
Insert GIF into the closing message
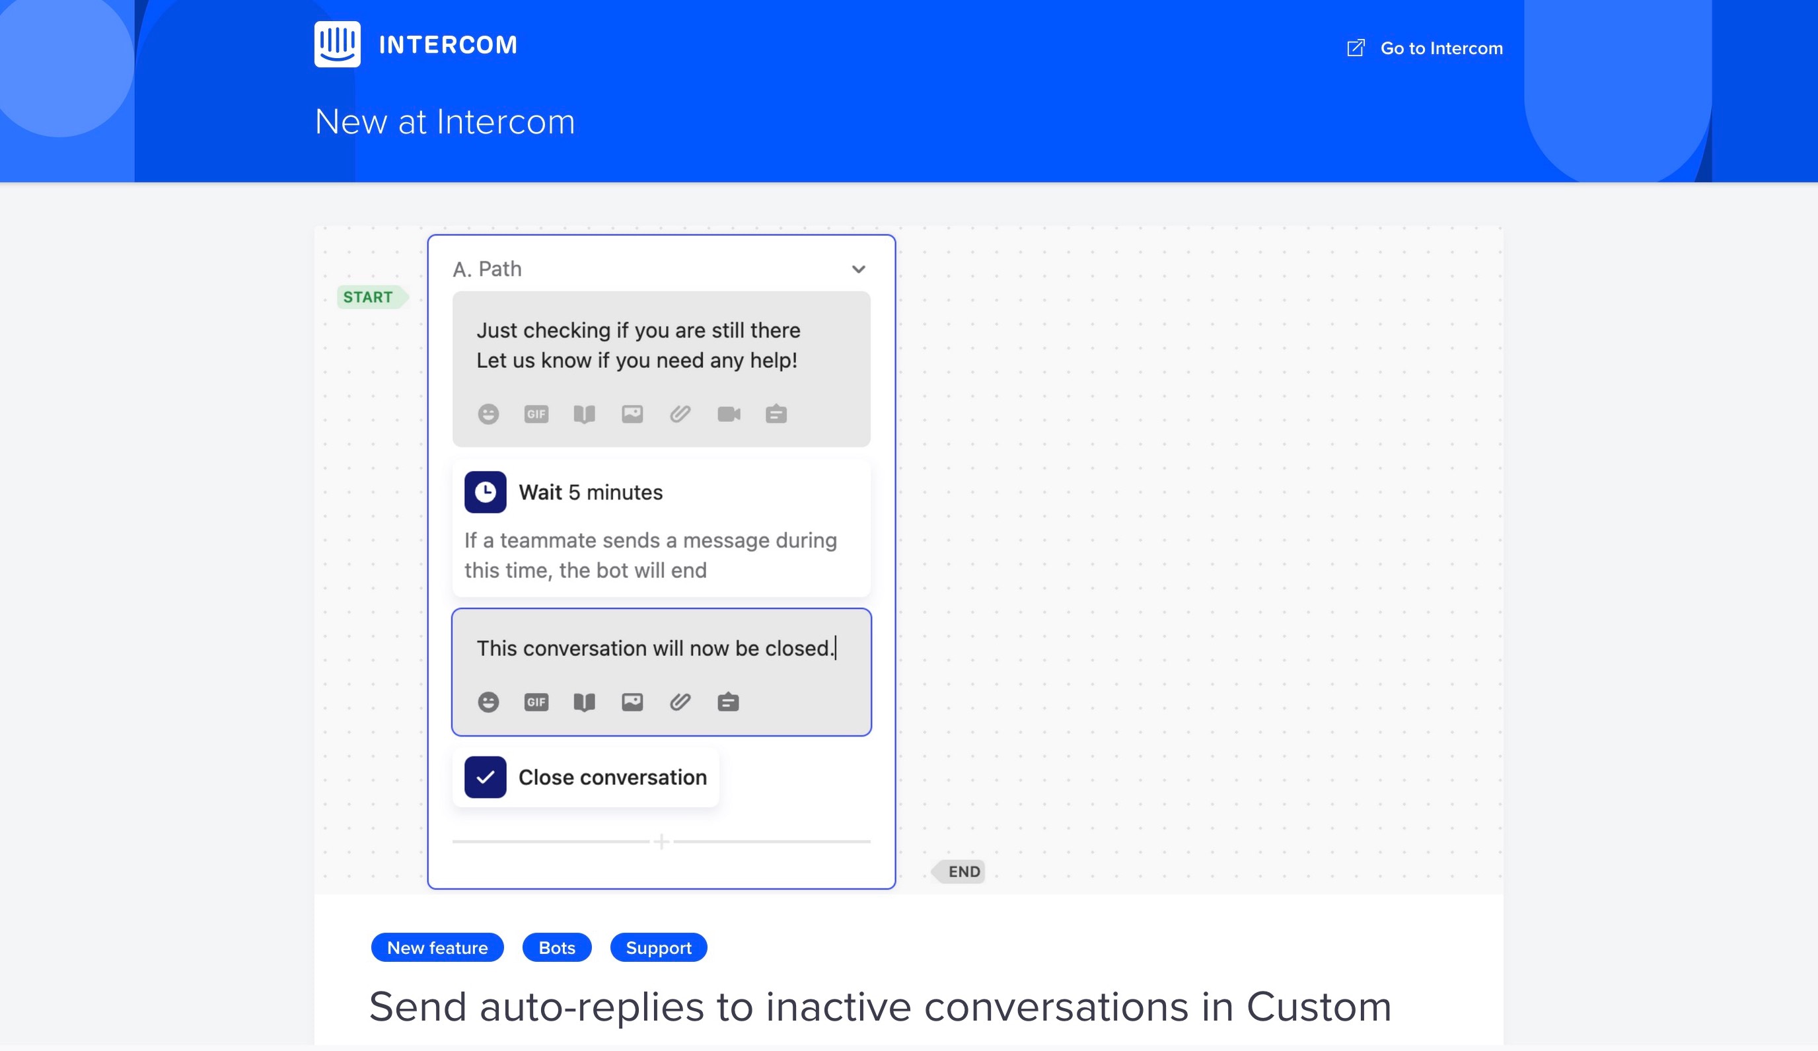tap(536, 702)
